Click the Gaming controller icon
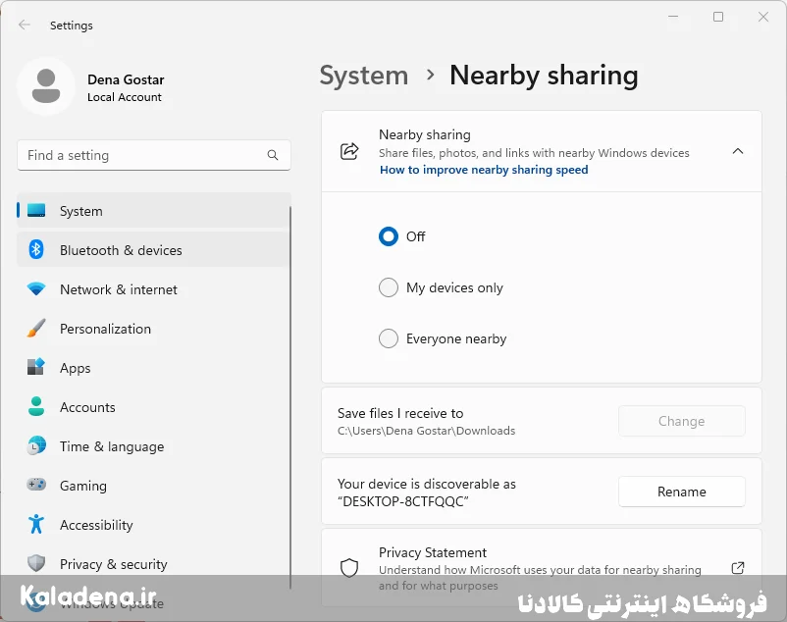This screenshot has width=787, height=622. (36, 485)
